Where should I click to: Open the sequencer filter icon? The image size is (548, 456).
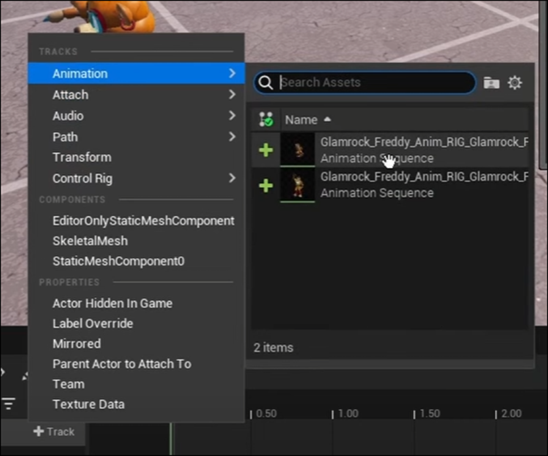pos(9,403)
